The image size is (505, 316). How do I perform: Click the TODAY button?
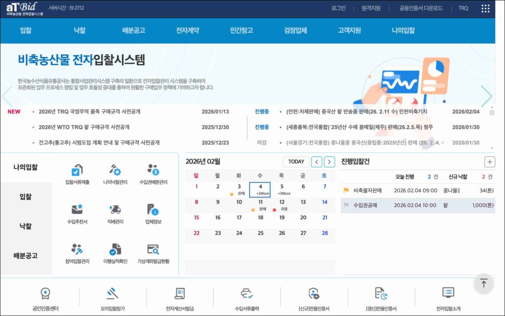pyautogui.click(x=296, y=162)
